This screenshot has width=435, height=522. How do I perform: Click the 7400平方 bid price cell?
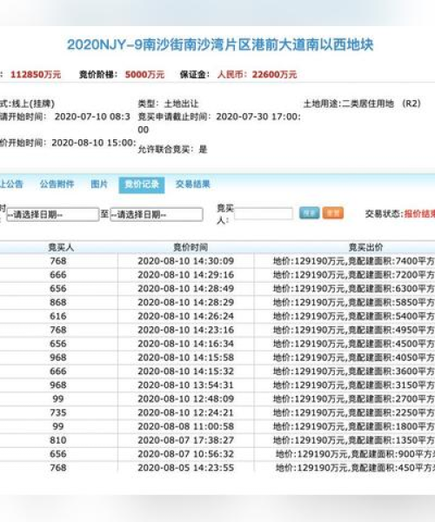pyautogui.click(x=354, y=261)
